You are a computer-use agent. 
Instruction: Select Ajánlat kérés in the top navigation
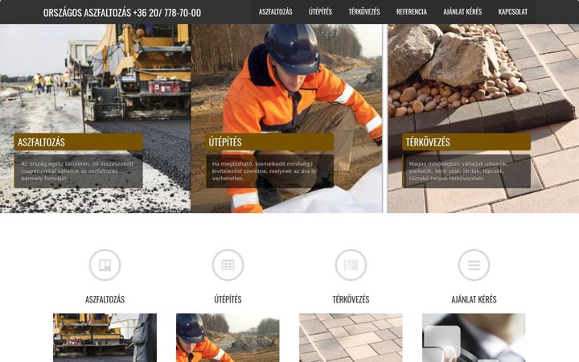[462, 12]
